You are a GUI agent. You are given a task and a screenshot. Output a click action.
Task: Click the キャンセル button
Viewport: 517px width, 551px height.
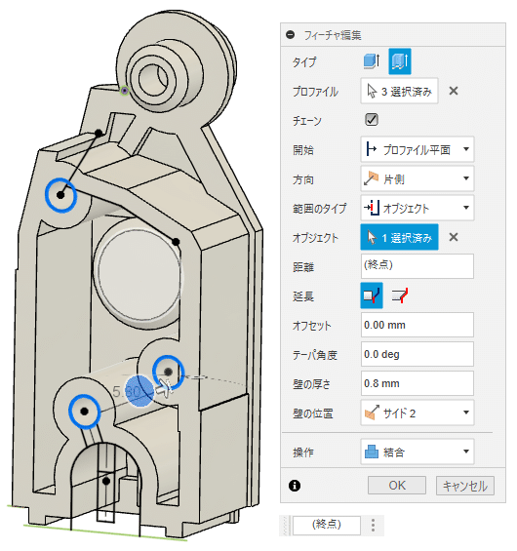click(x=465, y=486)
